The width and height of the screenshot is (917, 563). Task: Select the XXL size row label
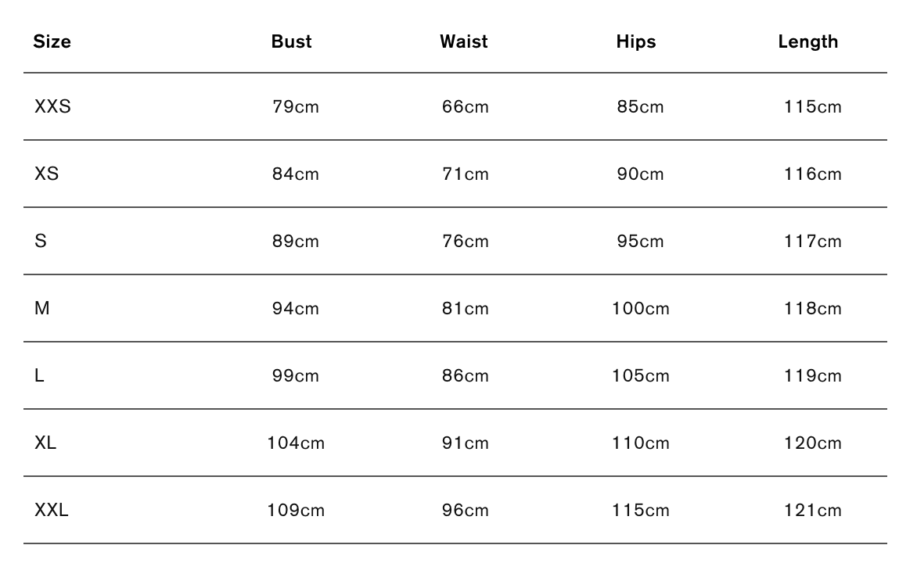(52, 511)
